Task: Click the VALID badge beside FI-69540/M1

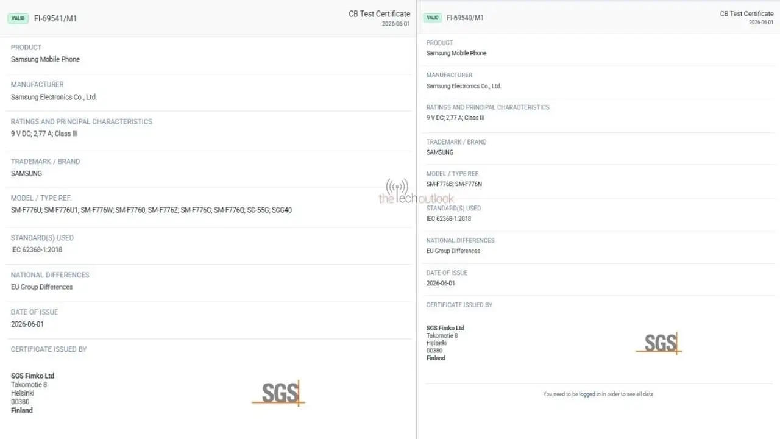Action: tap(433, 18)
